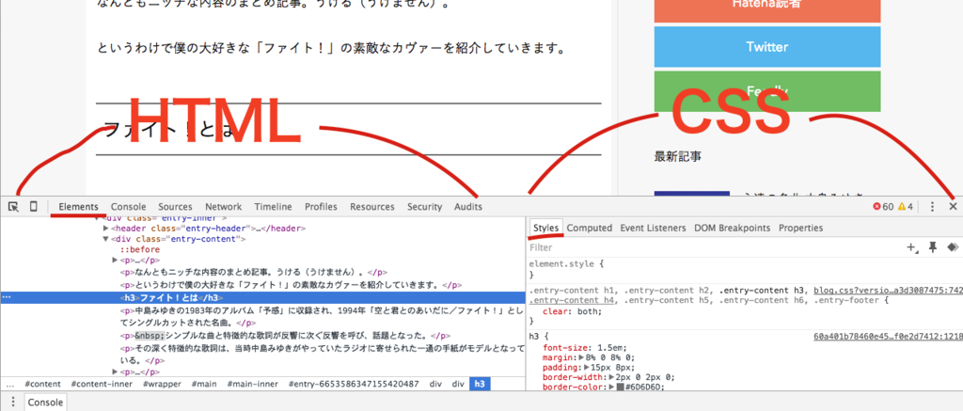Open the Console tab in top bar
Screen dimensions: 963x411
(128, 206)
